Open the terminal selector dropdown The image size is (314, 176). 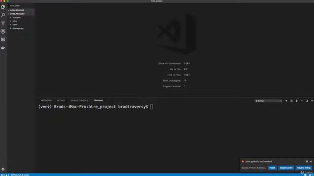click(268, 101)
